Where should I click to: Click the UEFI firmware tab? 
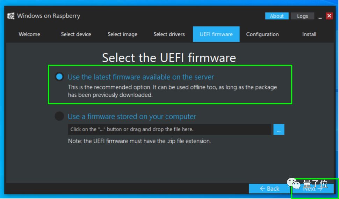pos(216,34)
